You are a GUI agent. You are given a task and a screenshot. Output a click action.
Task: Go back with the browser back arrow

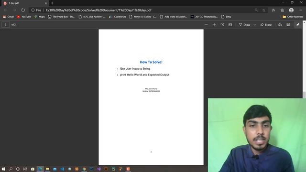[5, 10]
